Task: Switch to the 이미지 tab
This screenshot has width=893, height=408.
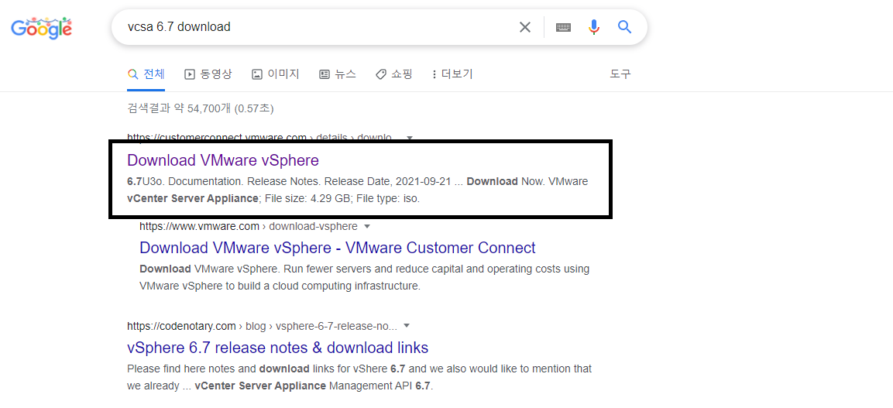Action: [x=276, y=74]
